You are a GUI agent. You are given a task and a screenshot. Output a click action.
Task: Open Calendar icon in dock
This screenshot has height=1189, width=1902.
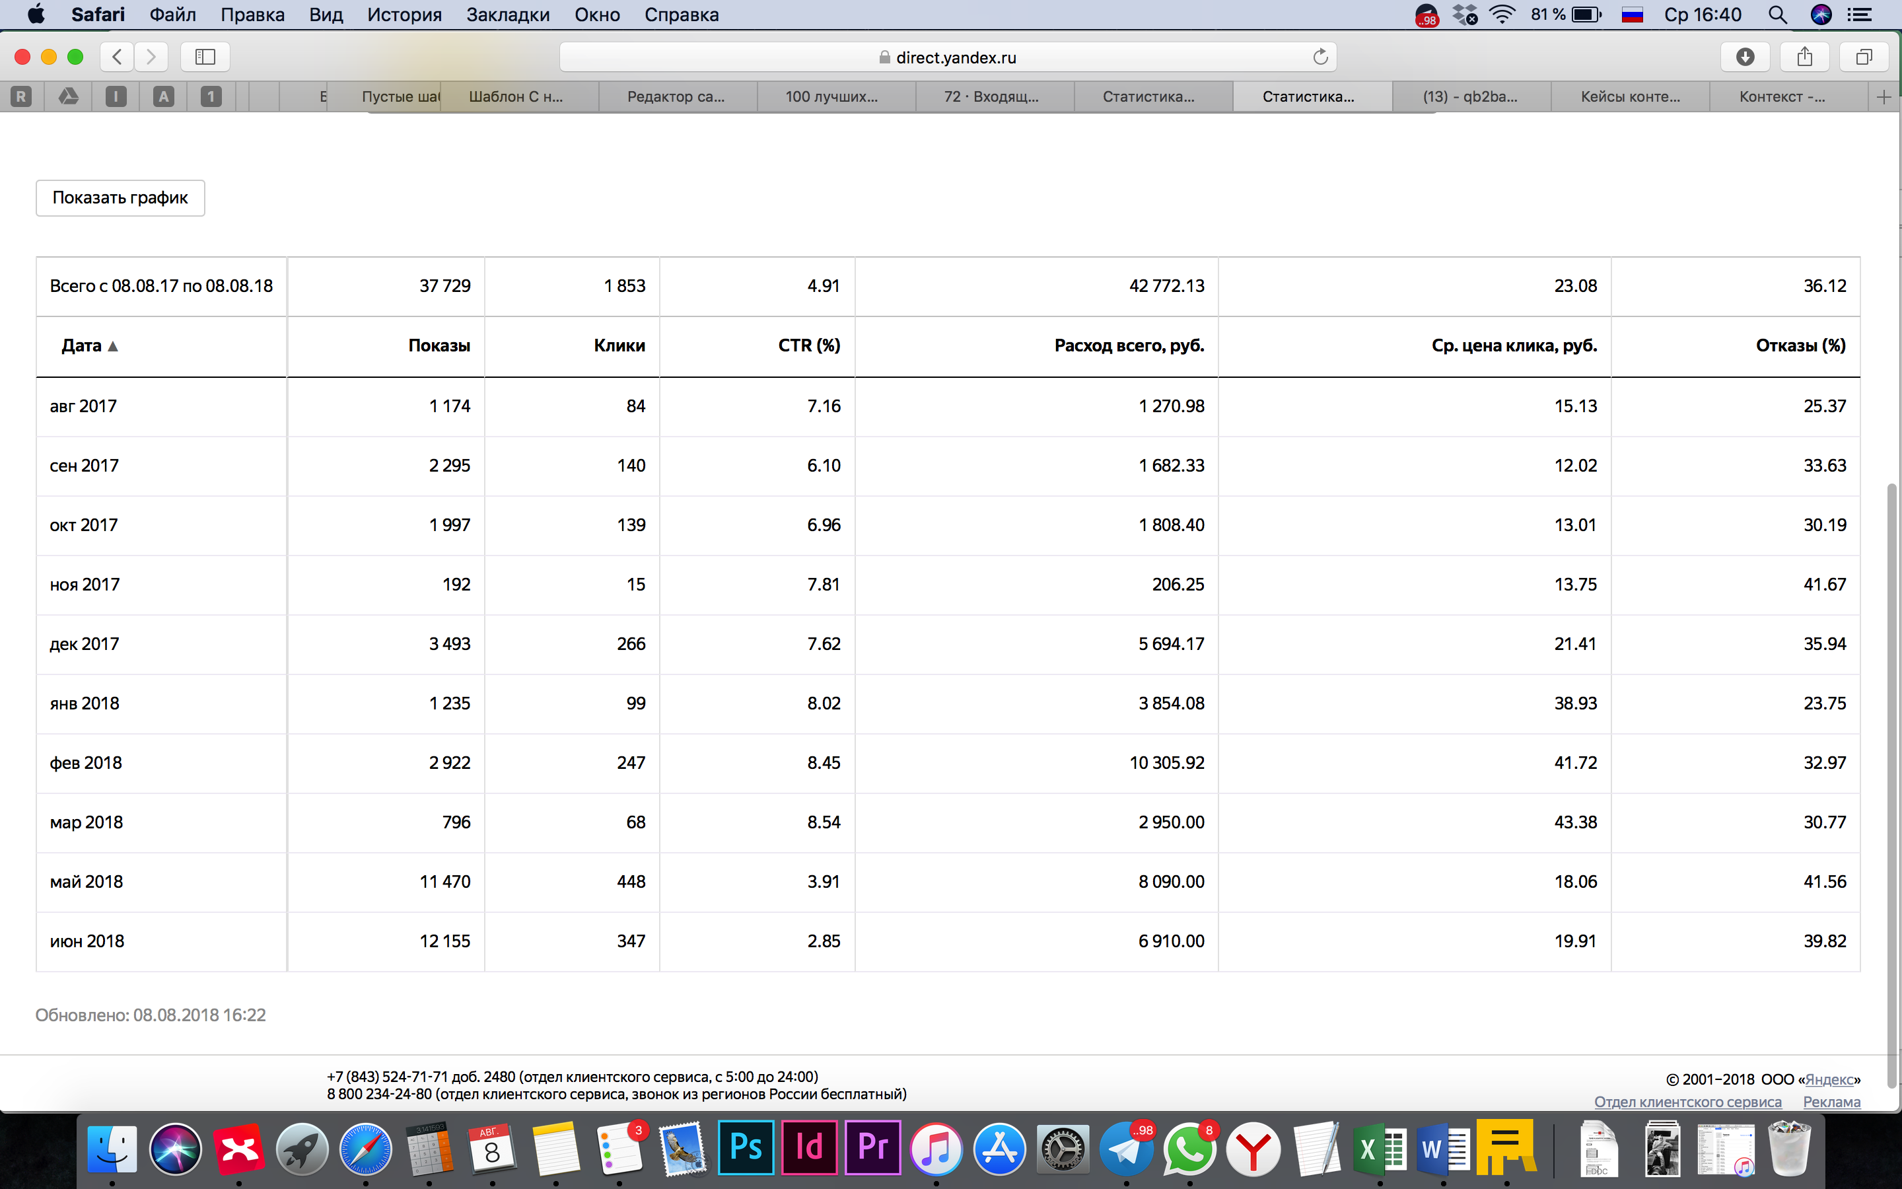pyautogui.click(x=492, y=1149)
